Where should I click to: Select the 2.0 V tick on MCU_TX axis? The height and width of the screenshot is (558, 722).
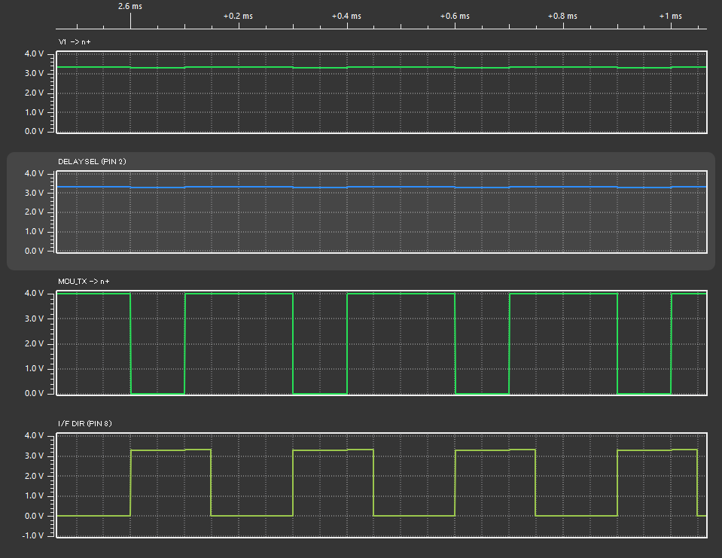coord(35,343)
